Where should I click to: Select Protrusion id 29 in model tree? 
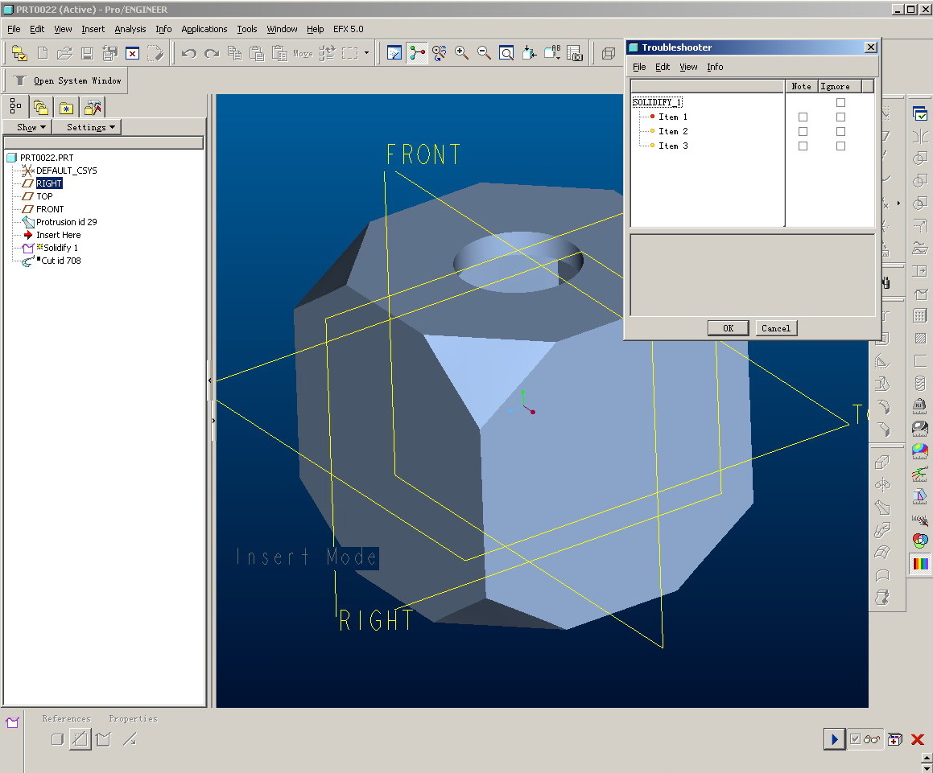pyautogui.click(x=67, y=222)
